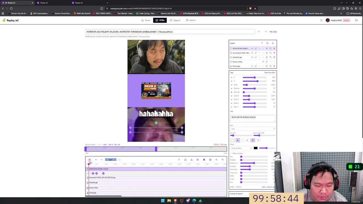Add image using the timeline toolbar icon
This screenshot has width=363, height=204.
coord(185,160)
